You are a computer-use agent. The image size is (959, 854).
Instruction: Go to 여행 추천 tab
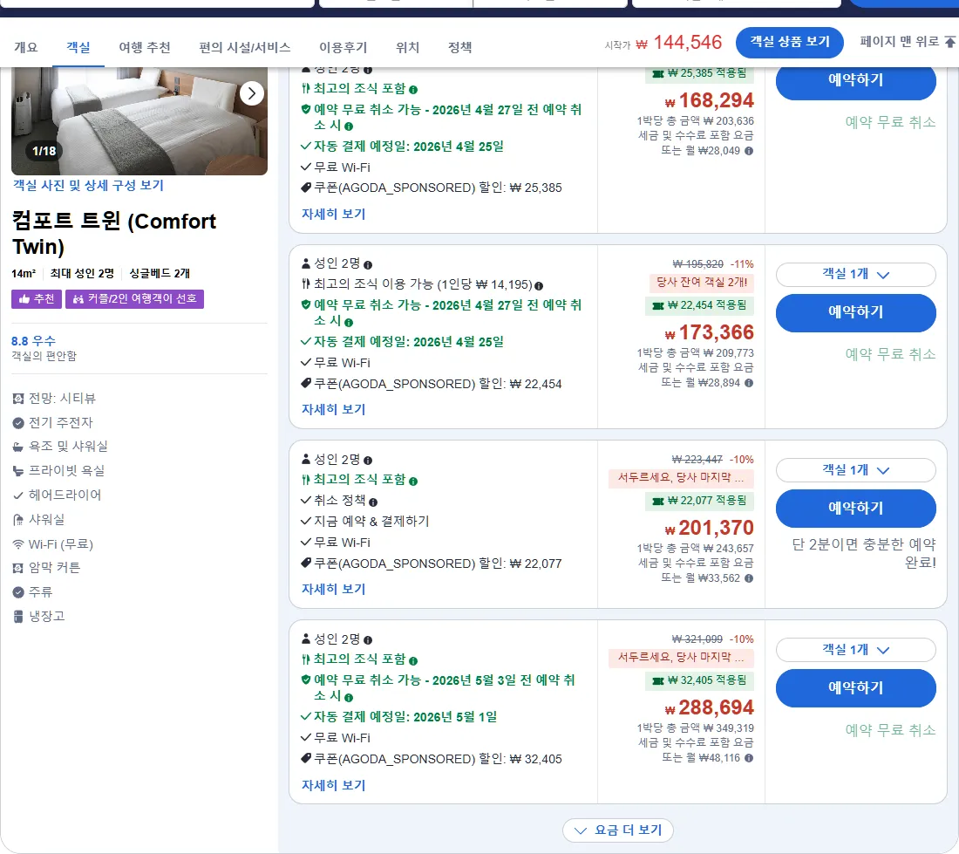tap(145, 47)
